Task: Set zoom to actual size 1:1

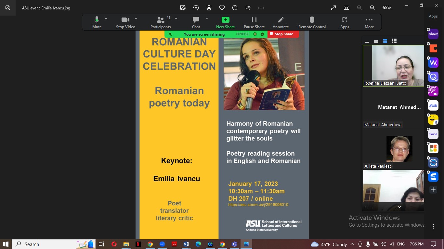Action: (346, 8)
